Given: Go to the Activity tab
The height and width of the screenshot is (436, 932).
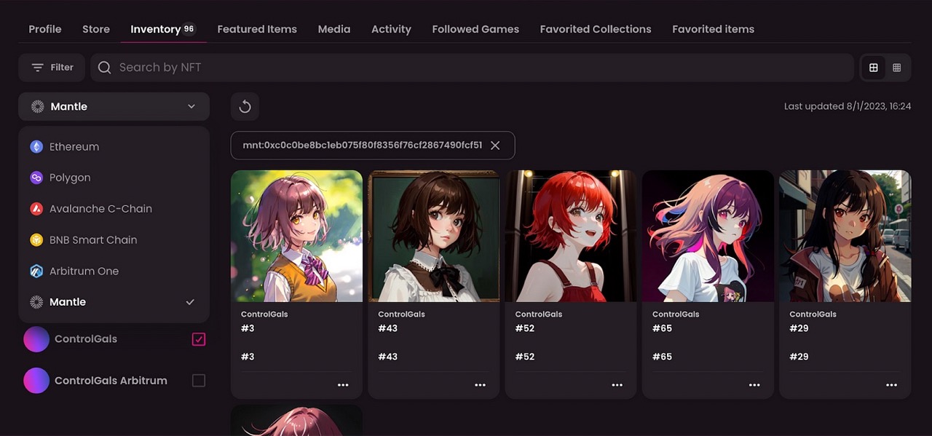Looking at the screenshot, I should pyautogui.click(x=391, y=29).
